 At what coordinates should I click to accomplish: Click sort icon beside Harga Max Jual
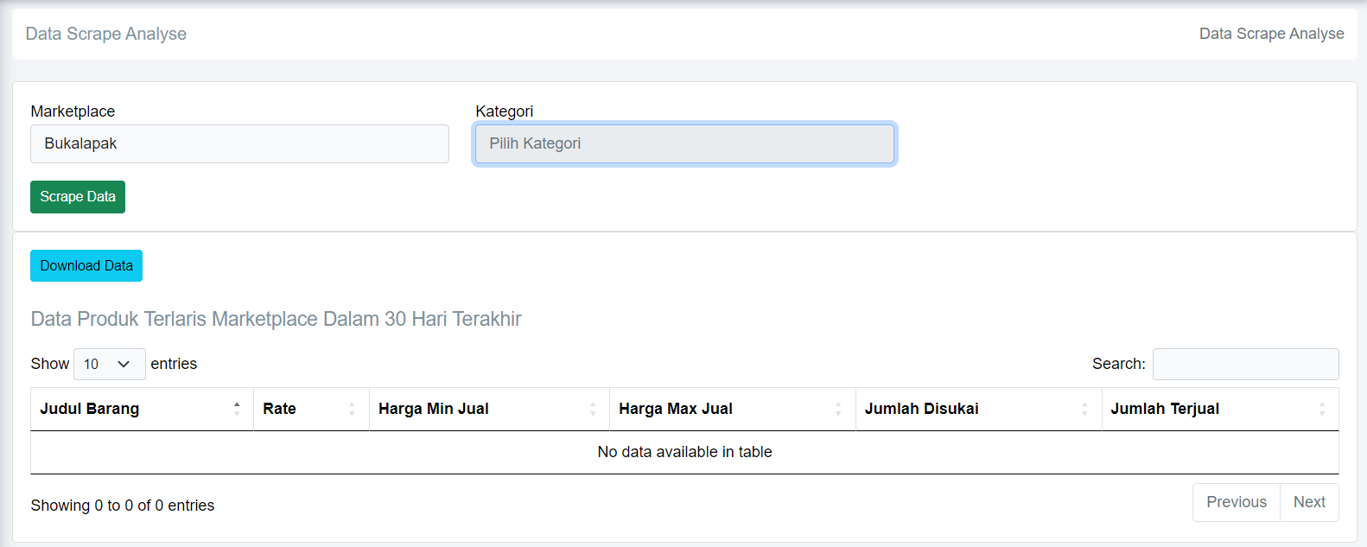[838, 409]
